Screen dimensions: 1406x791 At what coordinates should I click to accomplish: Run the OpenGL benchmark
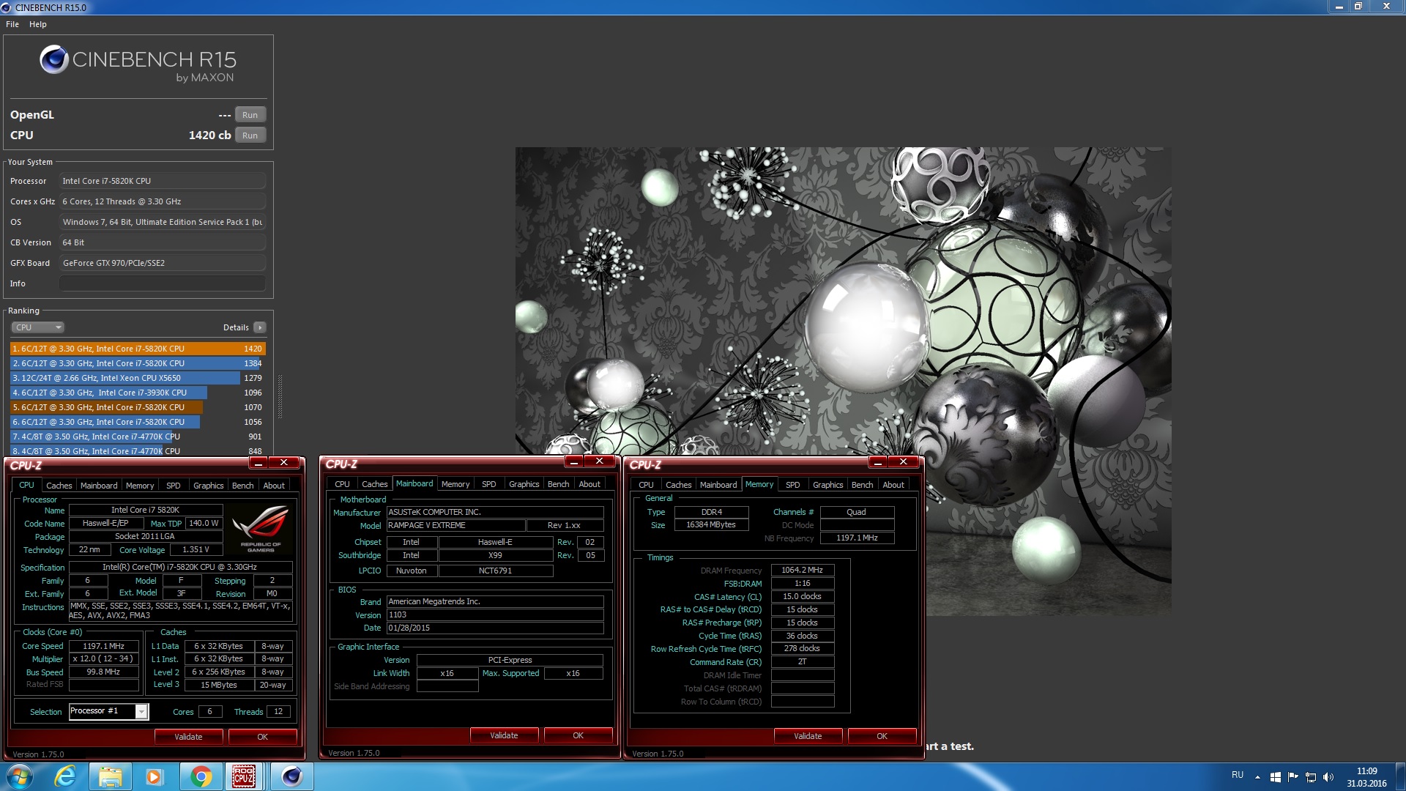(x=250, y=115)
